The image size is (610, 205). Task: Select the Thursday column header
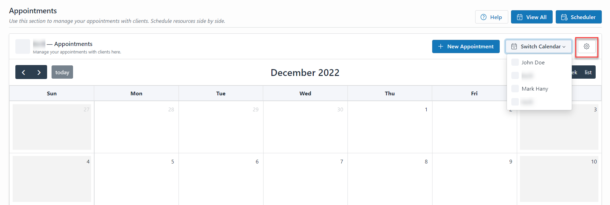pos(389,93)
